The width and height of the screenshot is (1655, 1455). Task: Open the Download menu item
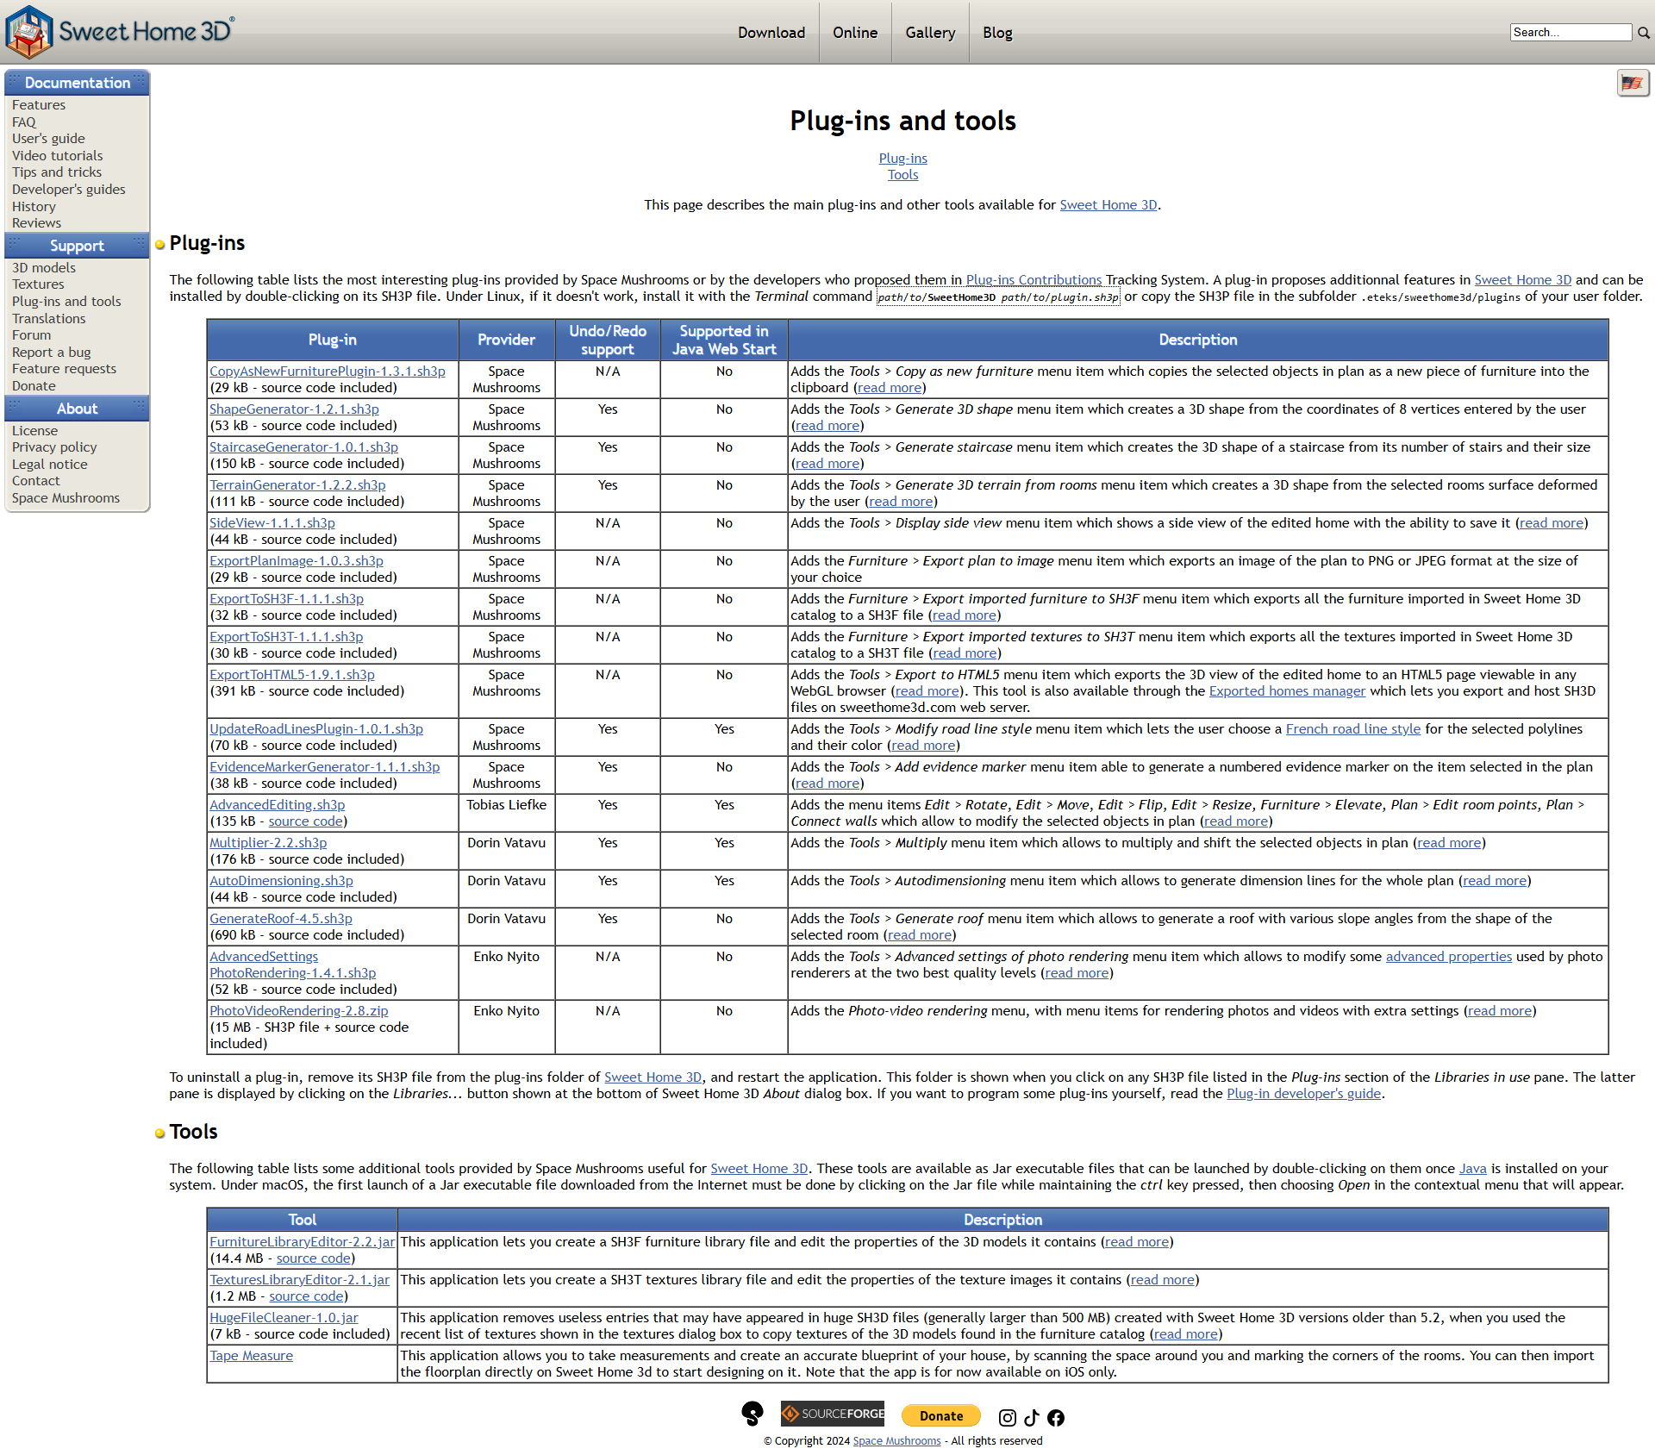point(771,33)
